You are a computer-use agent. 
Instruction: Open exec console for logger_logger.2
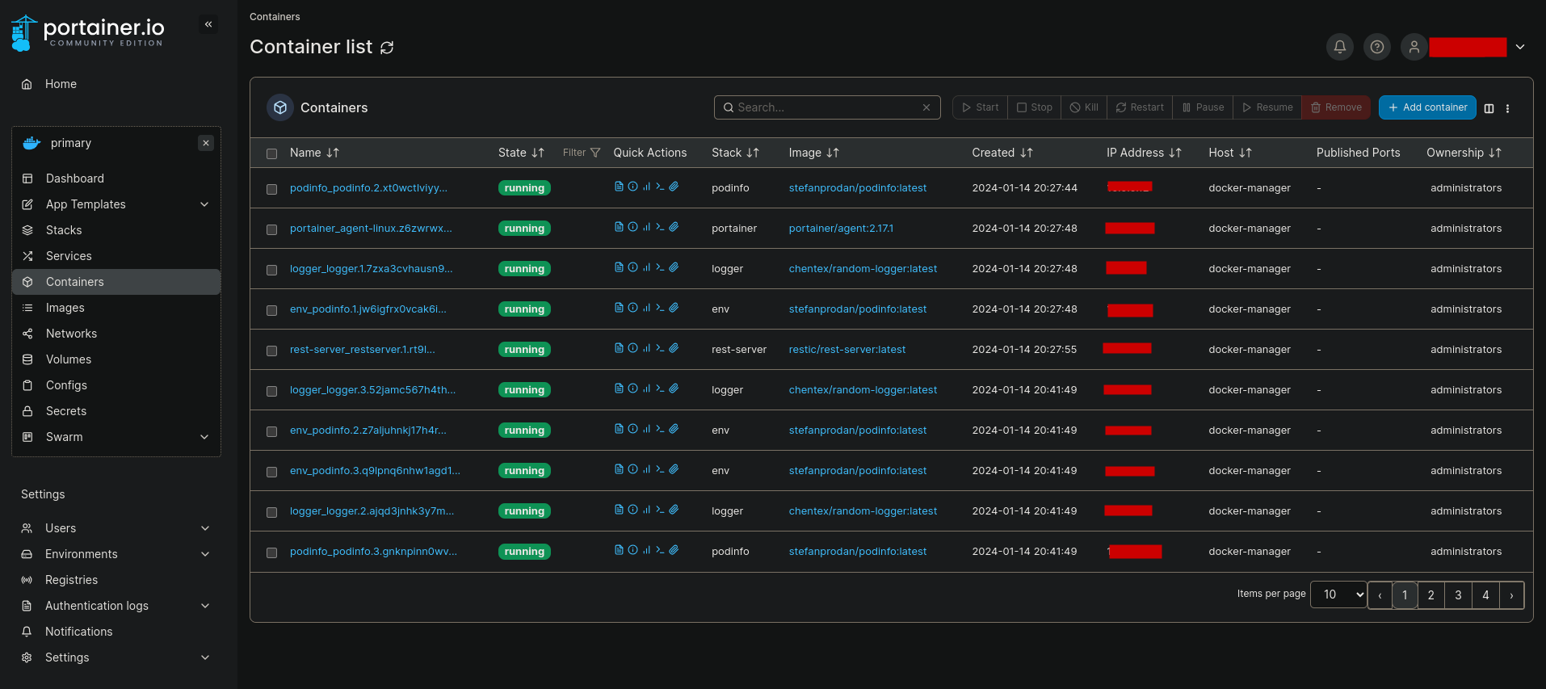click(660, 510)
